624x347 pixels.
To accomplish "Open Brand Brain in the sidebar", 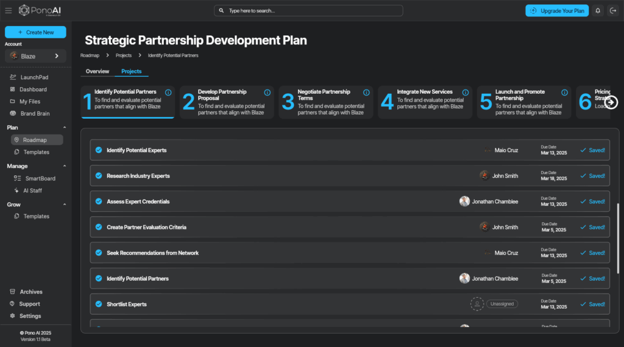I will (35, 114).
